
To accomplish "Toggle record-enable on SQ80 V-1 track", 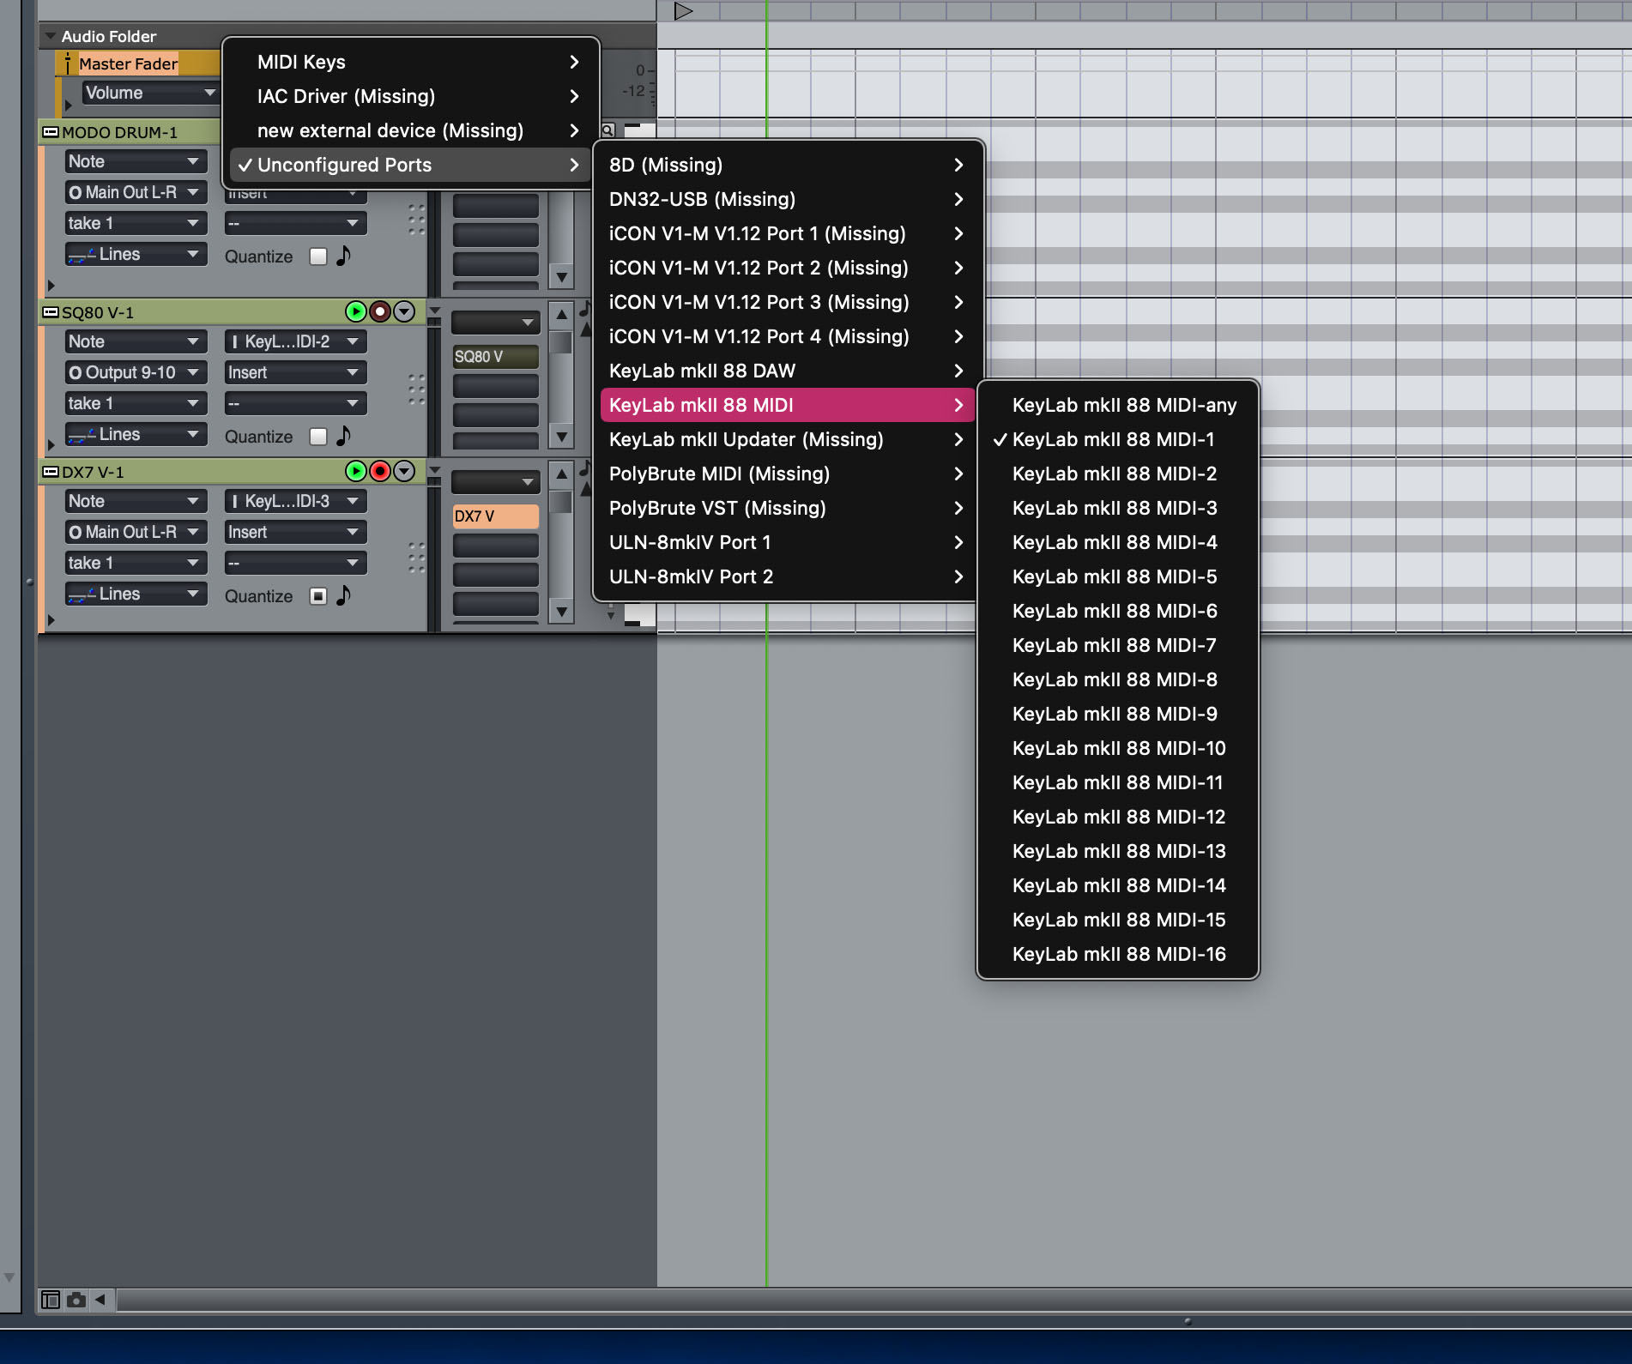I will click(x=379, y=311).
